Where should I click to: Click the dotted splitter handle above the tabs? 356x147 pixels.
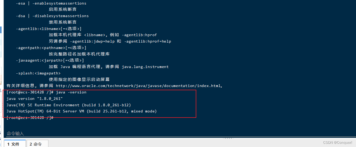click(x=228, y=138)
